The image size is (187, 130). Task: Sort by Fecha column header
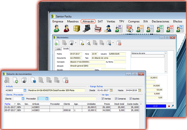click(10, 104)
